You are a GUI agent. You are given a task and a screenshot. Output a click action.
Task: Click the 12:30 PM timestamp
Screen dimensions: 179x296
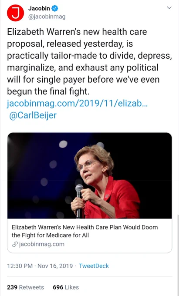coord(20,266)
